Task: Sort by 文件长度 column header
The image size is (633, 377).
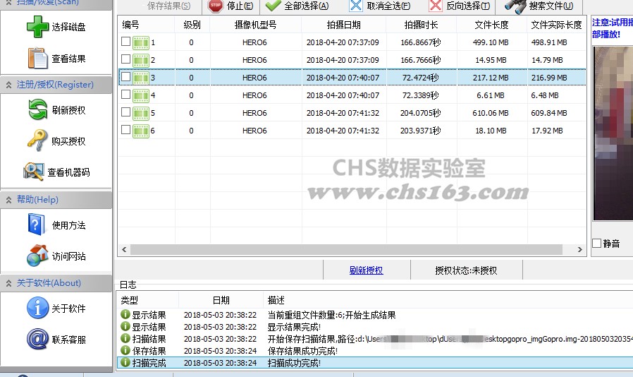Action: click(x=491, y=25)
